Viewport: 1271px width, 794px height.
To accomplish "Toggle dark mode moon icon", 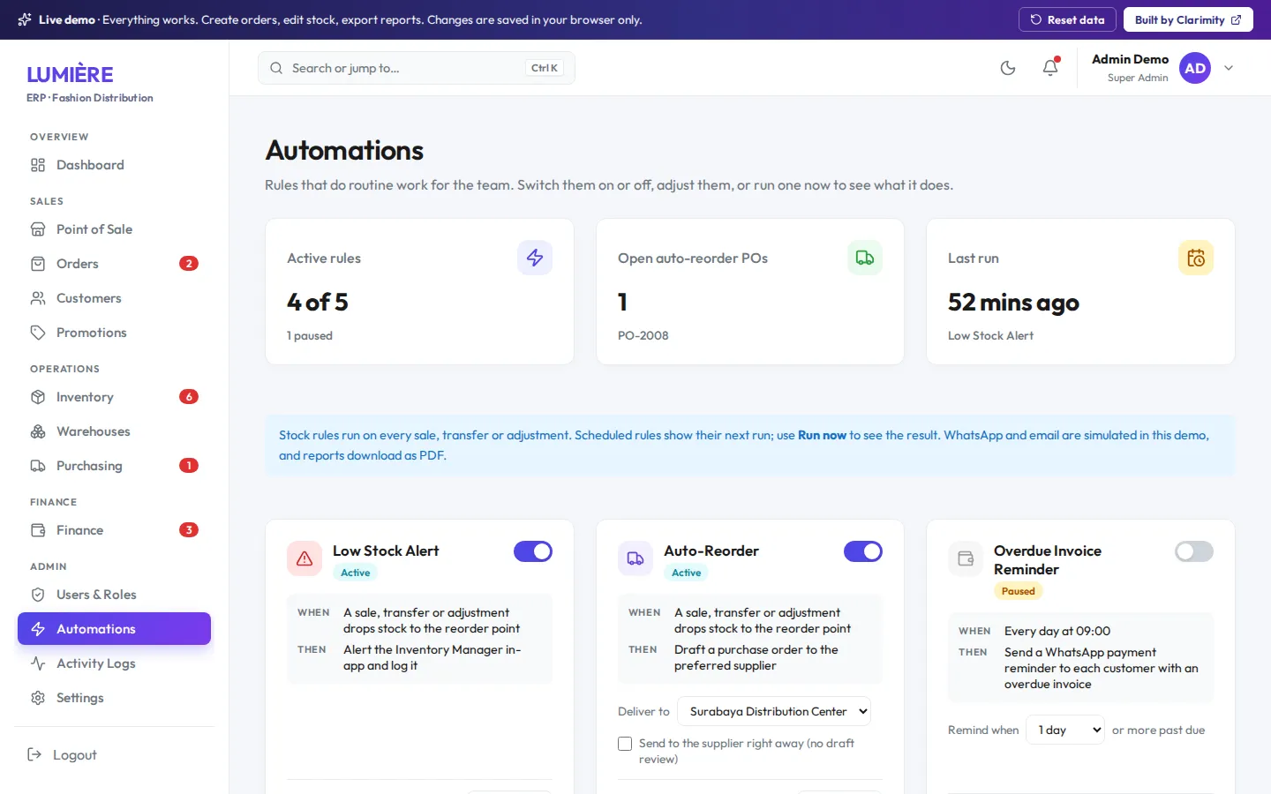I will [x=1008, y=68].
